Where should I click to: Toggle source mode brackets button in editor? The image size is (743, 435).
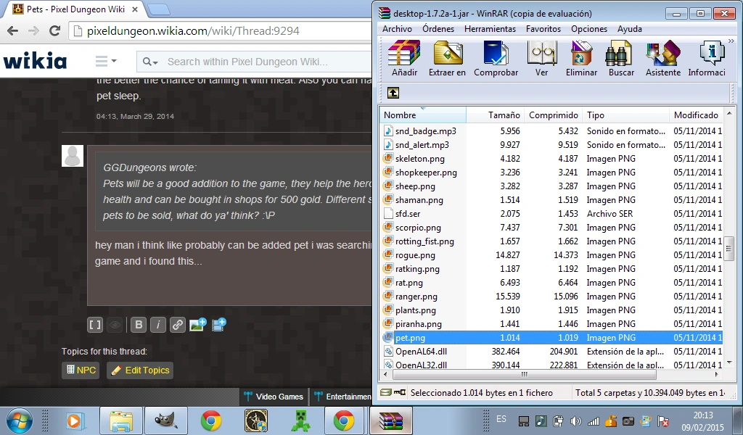[95, 325]
